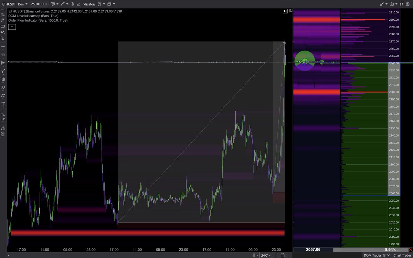Click the 2000.00 price level in DOM

tap(394, 237)
